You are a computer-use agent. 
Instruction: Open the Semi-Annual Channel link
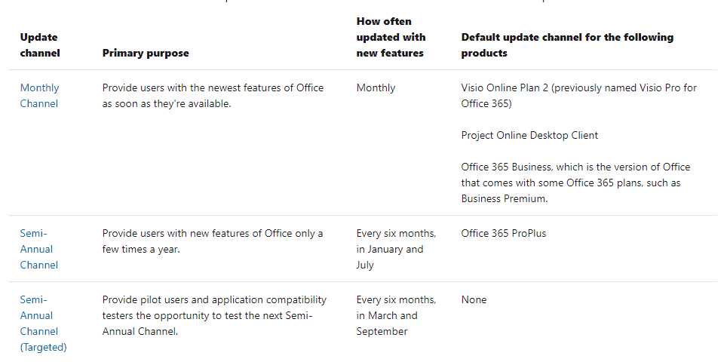tap(38, 249)
